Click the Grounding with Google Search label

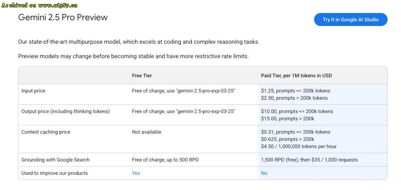click(x=55, y=160)
